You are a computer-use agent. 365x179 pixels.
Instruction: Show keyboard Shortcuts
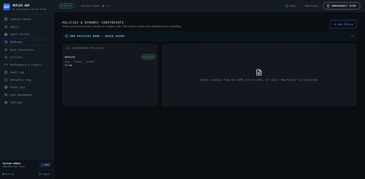coord(310,6)
